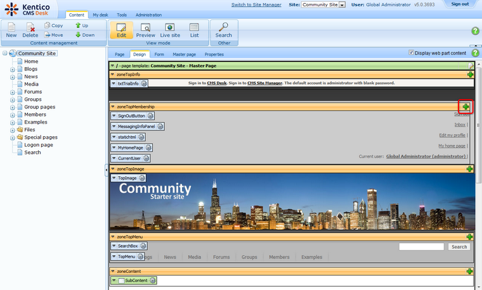Switch to Edit view mode
The width and height of the screenshot is (482, 290).
pyautogui.click(x=121, y=30)
